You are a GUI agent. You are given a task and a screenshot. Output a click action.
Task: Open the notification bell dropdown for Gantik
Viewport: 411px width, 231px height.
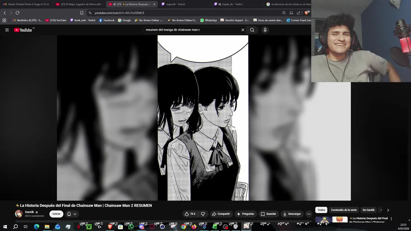(x=72, y=214)
